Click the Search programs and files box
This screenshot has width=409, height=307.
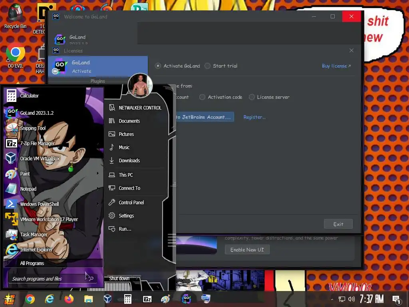[x=52, y=279]
